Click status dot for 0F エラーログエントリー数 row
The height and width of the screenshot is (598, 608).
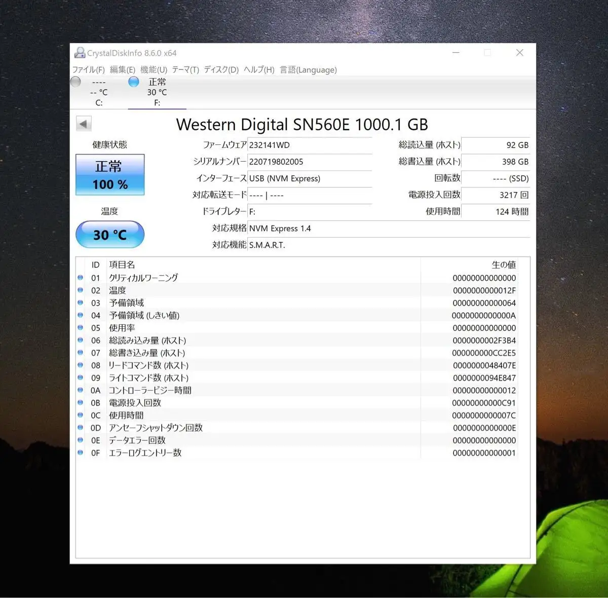(81, 453)
